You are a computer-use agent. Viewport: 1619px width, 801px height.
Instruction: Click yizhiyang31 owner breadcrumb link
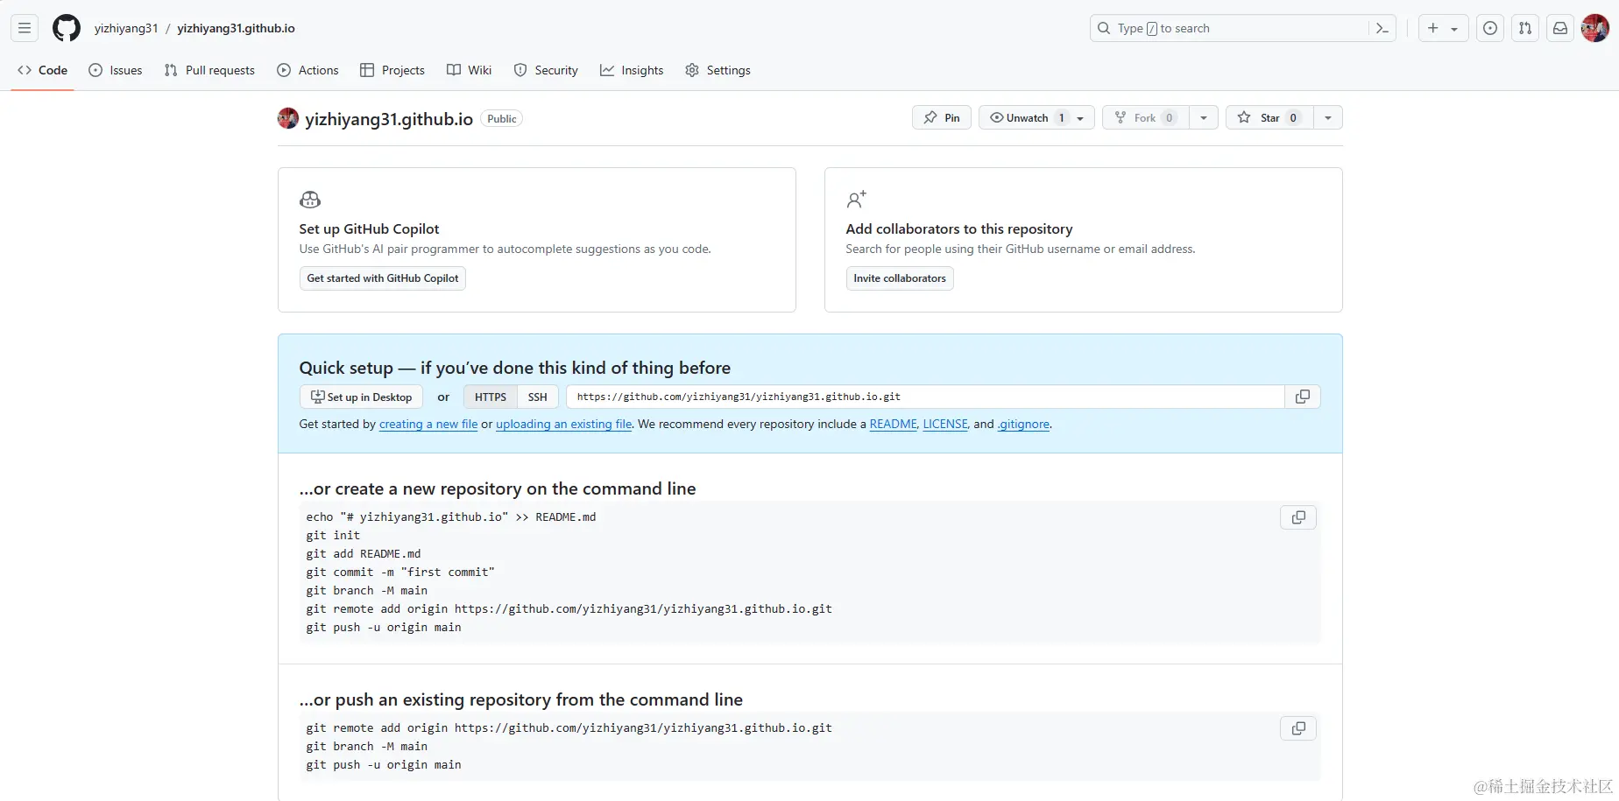click(x=126, y=28)
